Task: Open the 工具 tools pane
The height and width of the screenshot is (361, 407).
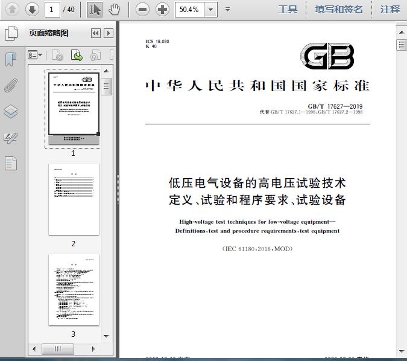Action: (288, 9)
